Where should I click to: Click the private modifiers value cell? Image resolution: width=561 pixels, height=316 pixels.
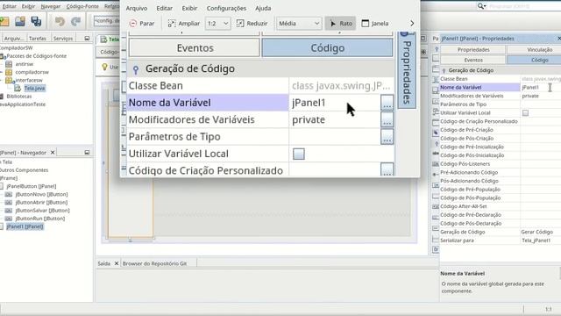click(541, 96)
